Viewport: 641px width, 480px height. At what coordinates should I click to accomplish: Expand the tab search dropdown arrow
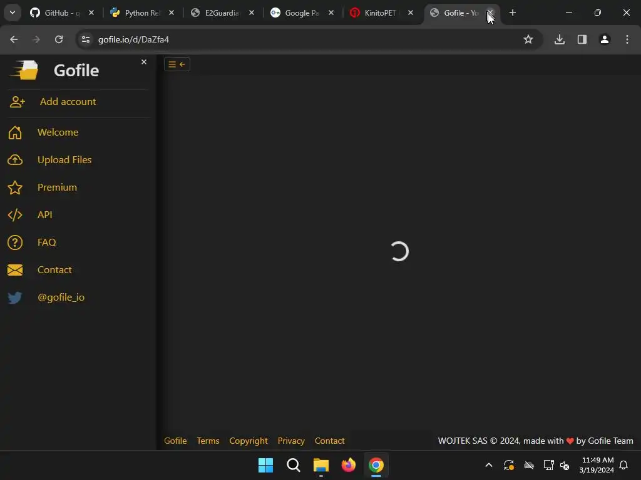point(13,13)
